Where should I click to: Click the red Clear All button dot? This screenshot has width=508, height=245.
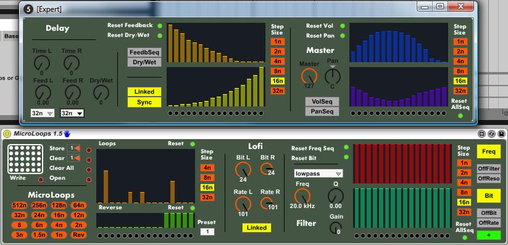click(89, 170)
